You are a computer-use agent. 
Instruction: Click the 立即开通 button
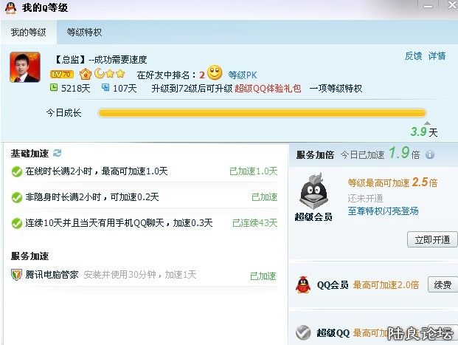432,239
